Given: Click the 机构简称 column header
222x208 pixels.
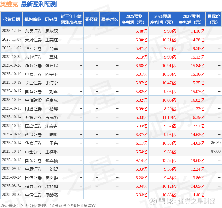Looking at the screenshot, I should click(33, 19).
